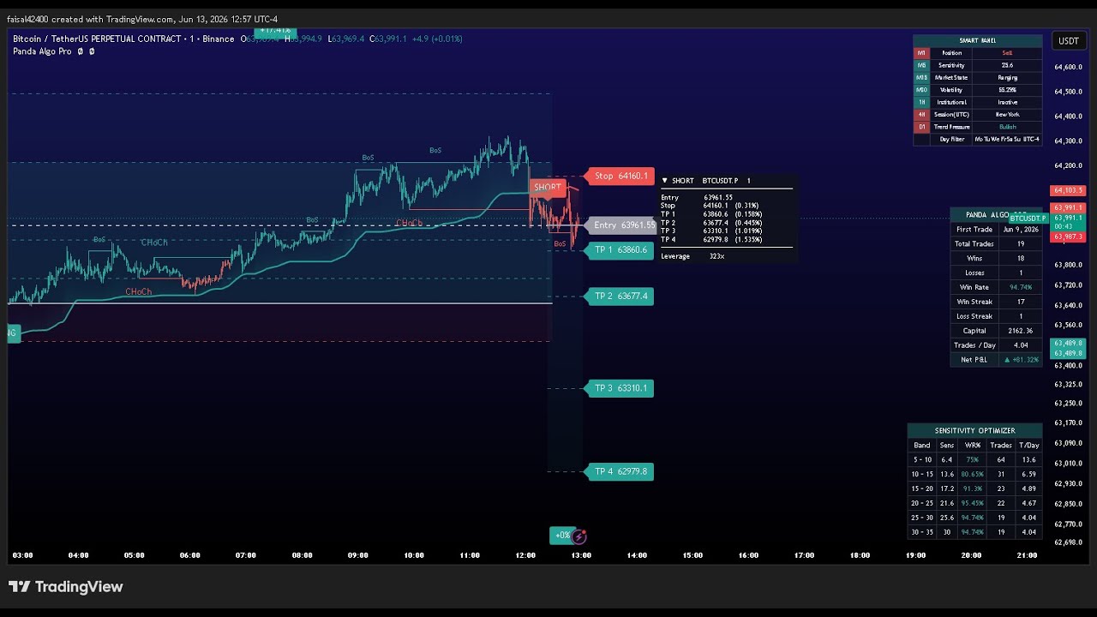Click the M5 timeframe cell in Smart Panel
This screenshot has height=617, width=1097.
922,65
